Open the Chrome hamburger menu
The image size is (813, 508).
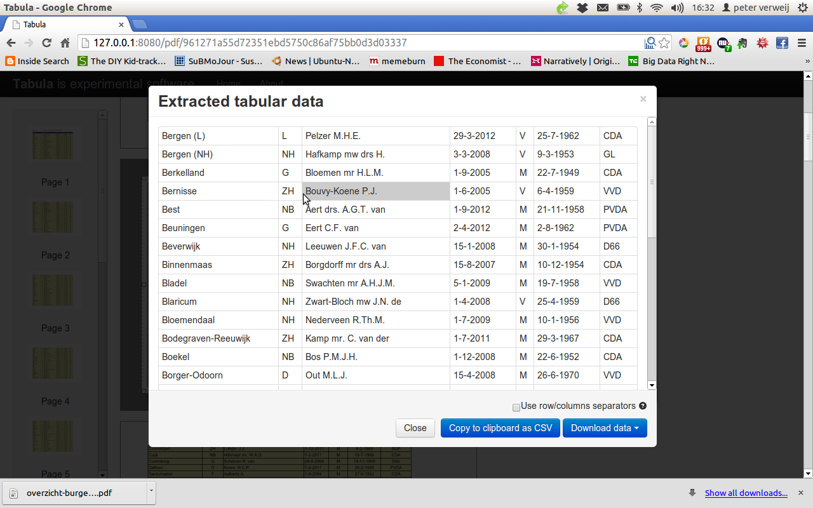coord(800,43)
